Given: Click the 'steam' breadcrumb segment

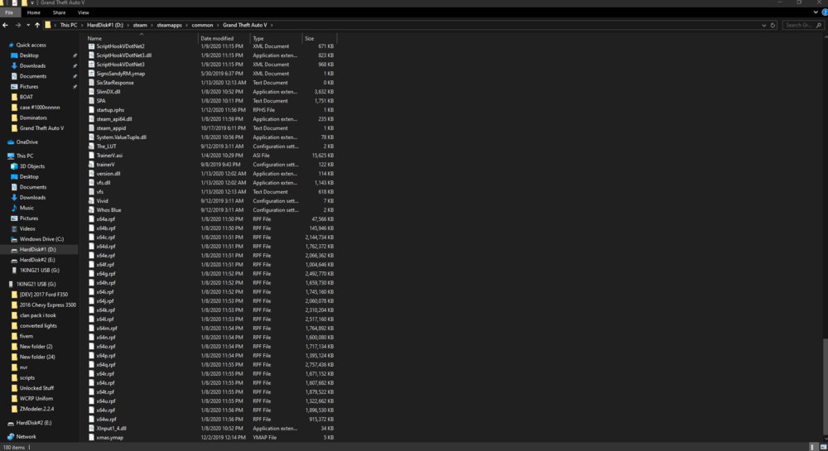Looking at the screenshot, I should click(x=140, y=25).
